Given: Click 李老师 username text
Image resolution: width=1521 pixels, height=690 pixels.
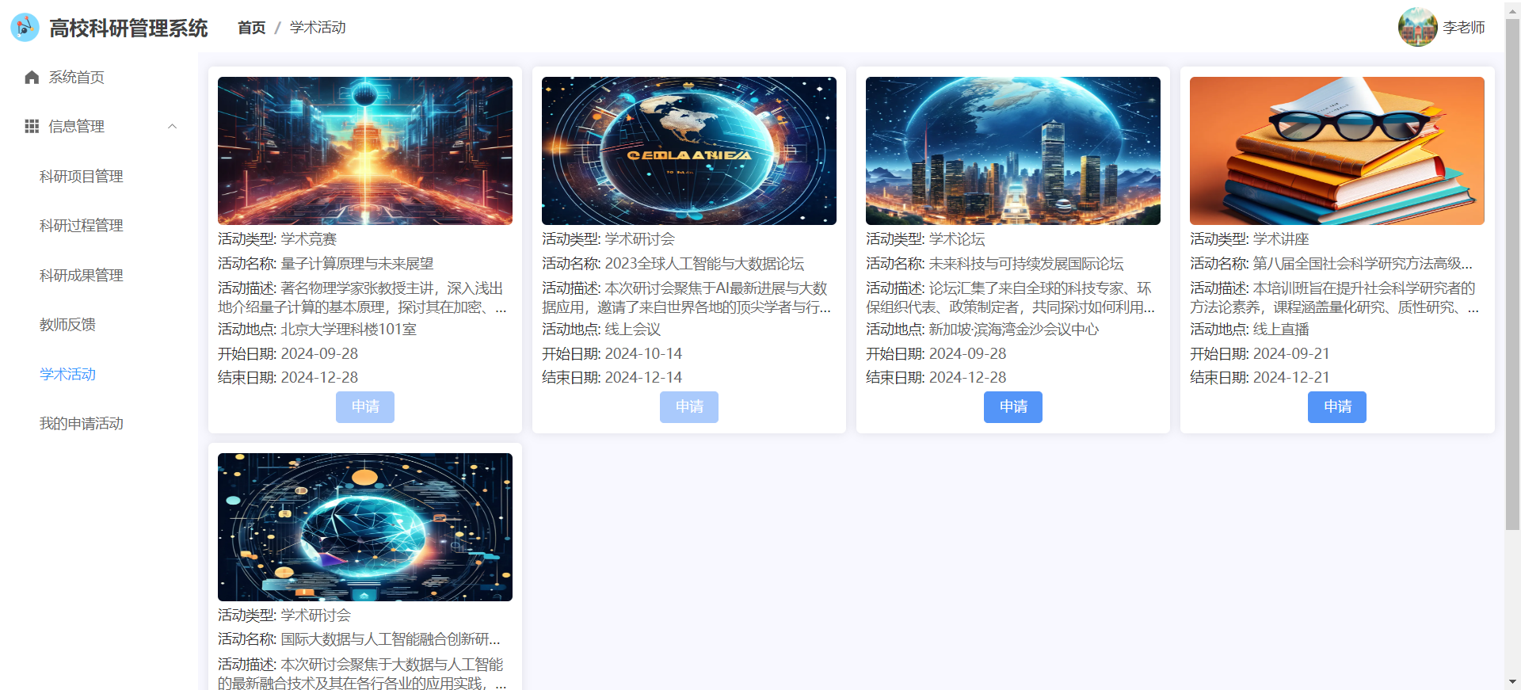Looking at the screenshot, I should coord(1464,28).
